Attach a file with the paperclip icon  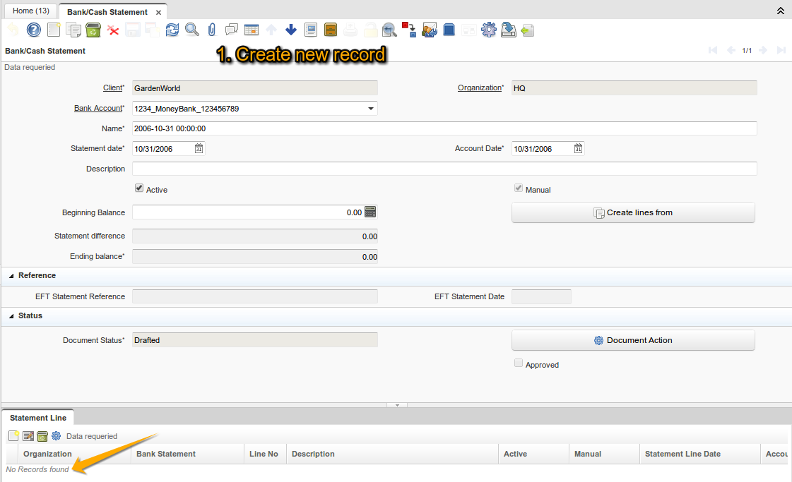(x=211, y=30)
